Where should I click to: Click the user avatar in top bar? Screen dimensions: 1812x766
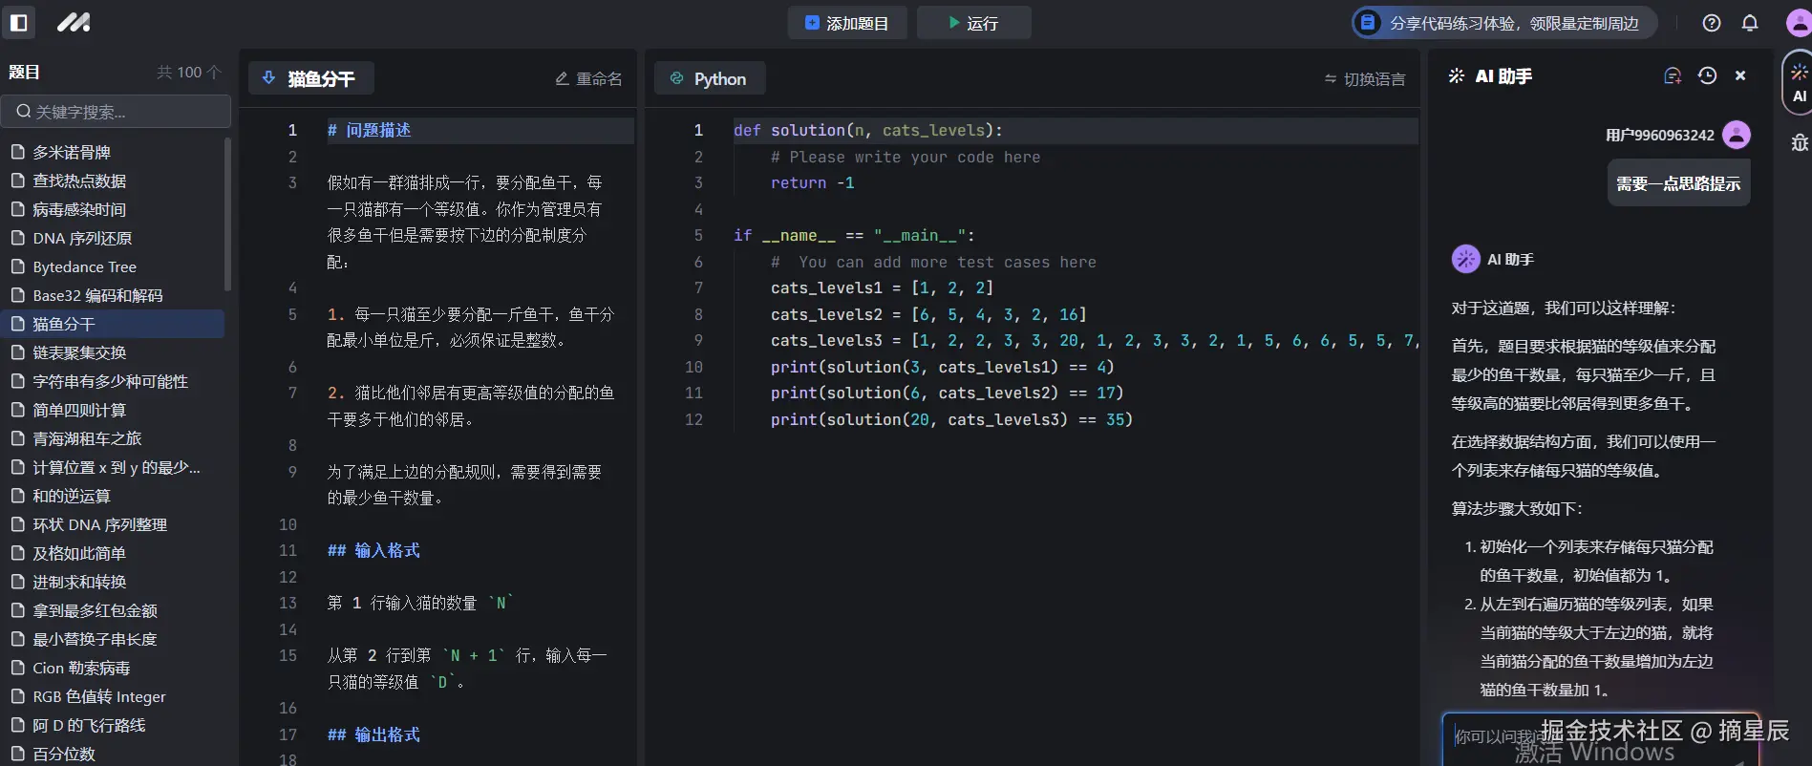pos(1799,23)
